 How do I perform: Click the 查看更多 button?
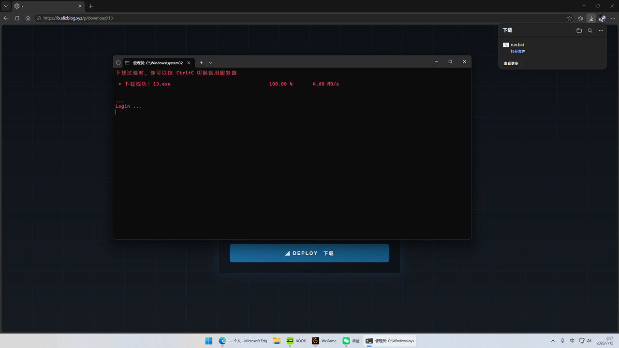[511, 63]
